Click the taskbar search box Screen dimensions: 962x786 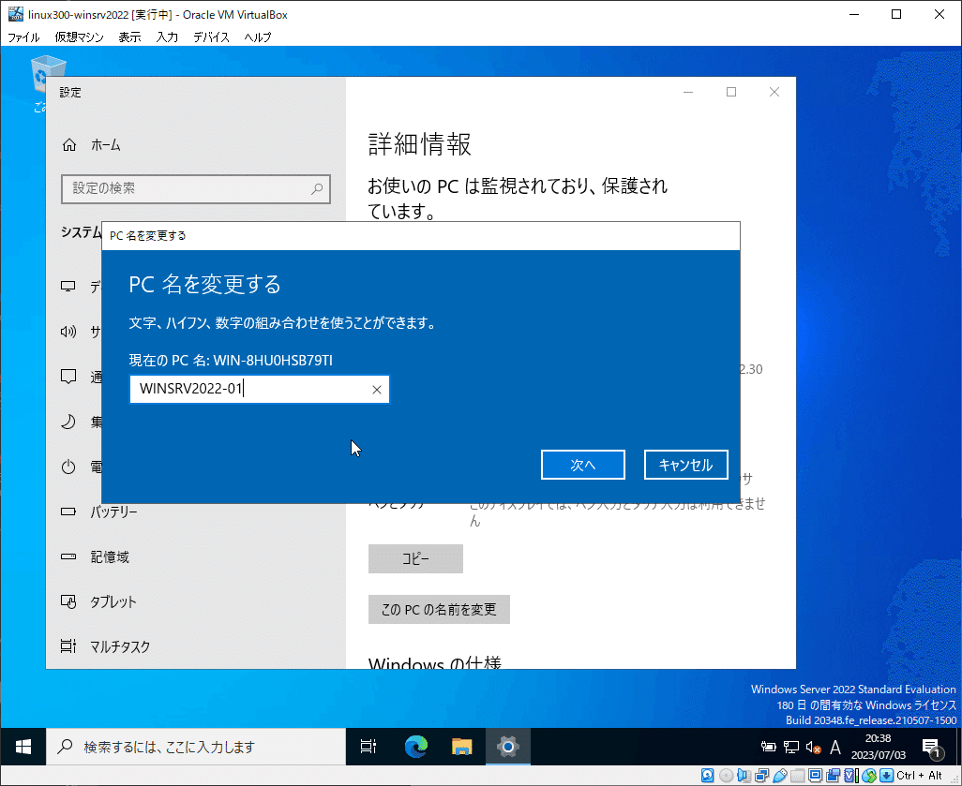click(x=197, y=747)
